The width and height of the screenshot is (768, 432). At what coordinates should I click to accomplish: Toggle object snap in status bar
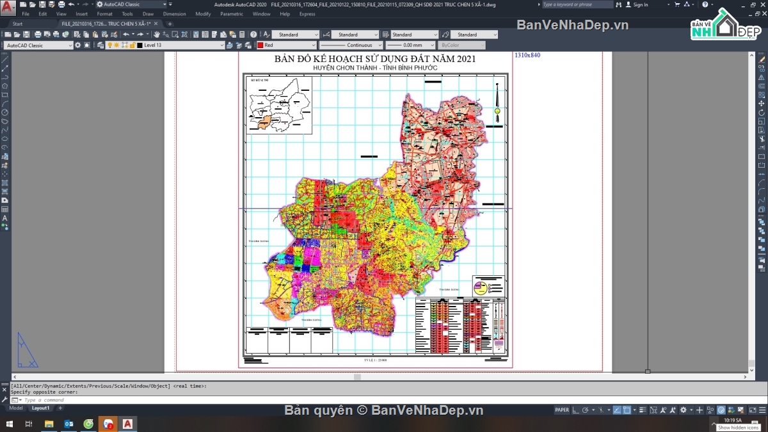tap(627, 410)
